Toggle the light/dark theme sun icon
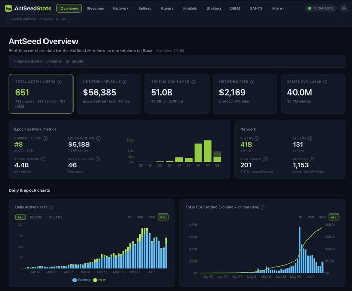Viewport: 352px width, 291px height. click(x=344, y=8)
